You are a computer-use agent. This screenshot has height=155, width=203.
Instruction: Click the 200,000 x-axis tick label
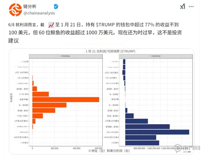tap(54, 148)
